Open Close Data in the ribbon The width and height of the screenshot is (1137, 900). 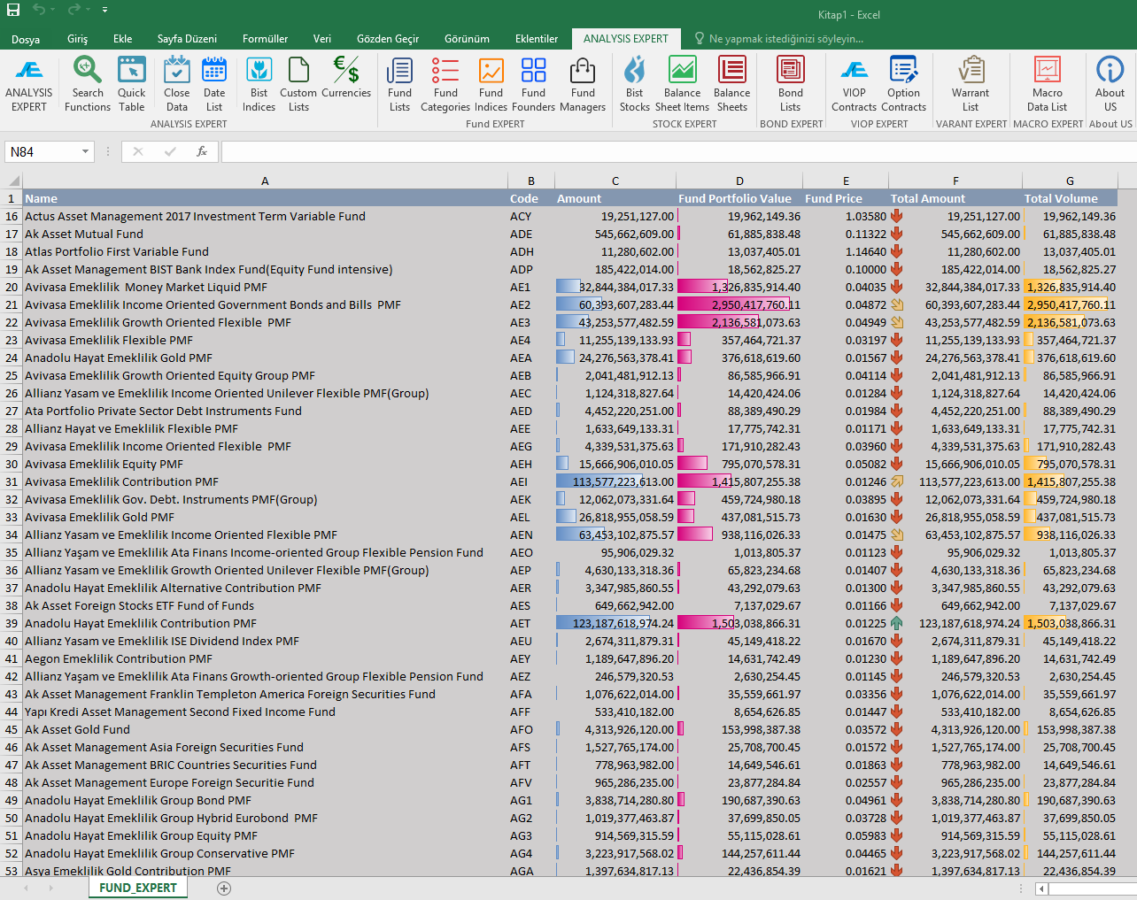[177, 84]
